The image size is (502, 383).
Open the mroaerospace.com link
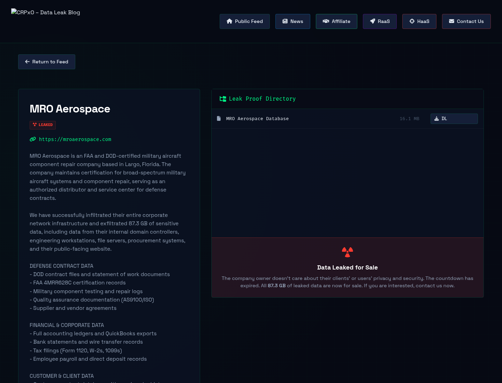pyautogui.click(x=75, y=139)
